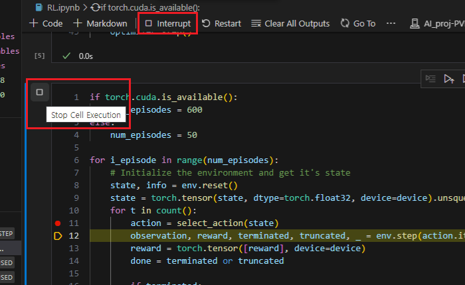The width and height of the screenshot is (465, 285).
Task: Click the current execution marker on line 12
Action: point(58,236)
